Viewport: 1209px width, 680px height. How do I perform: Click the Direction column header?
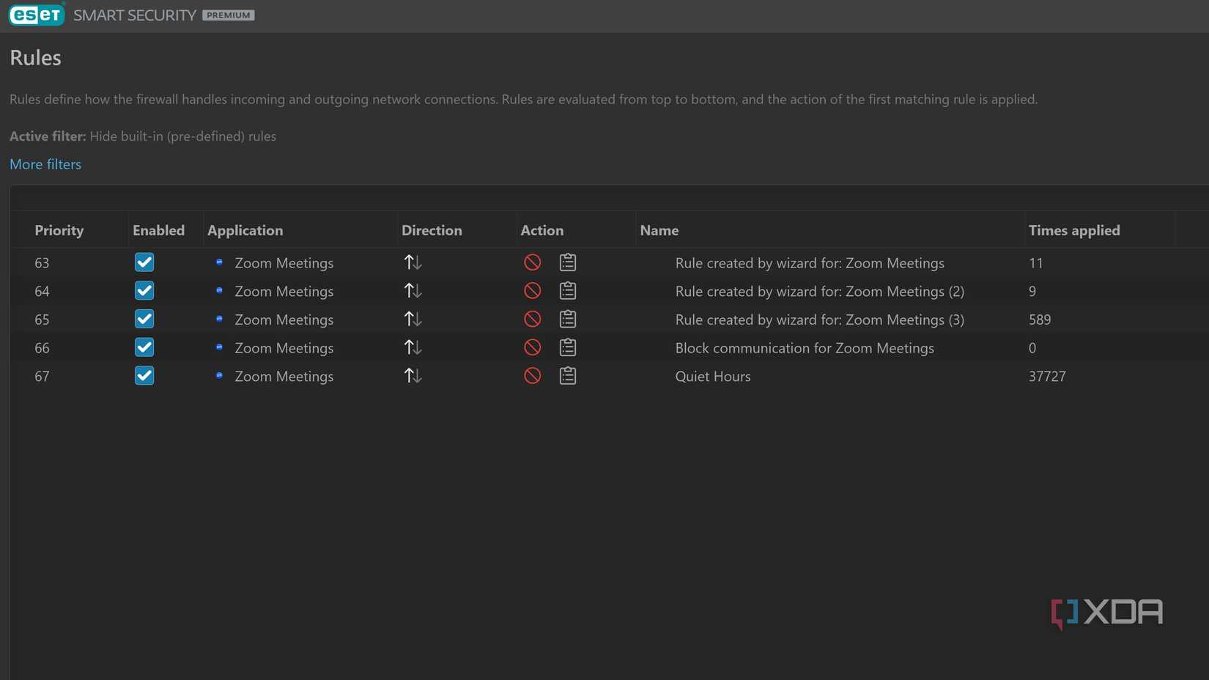coord(432,230)
